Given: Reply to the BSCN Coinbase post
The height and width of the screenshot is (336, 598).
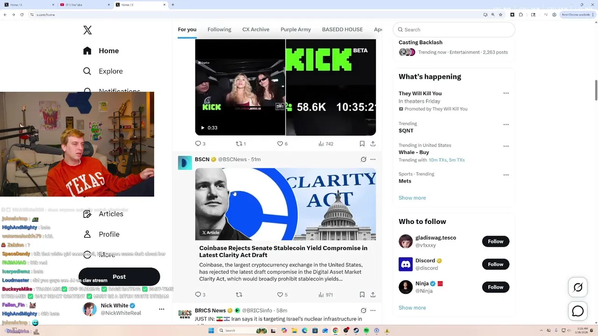Looking at the screenshot, I should coord(200,294).
